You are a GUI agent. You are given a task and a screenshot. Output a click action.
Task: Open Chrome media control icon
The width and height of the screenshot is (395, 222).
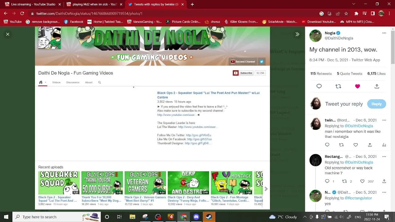(x=365, y=14)
